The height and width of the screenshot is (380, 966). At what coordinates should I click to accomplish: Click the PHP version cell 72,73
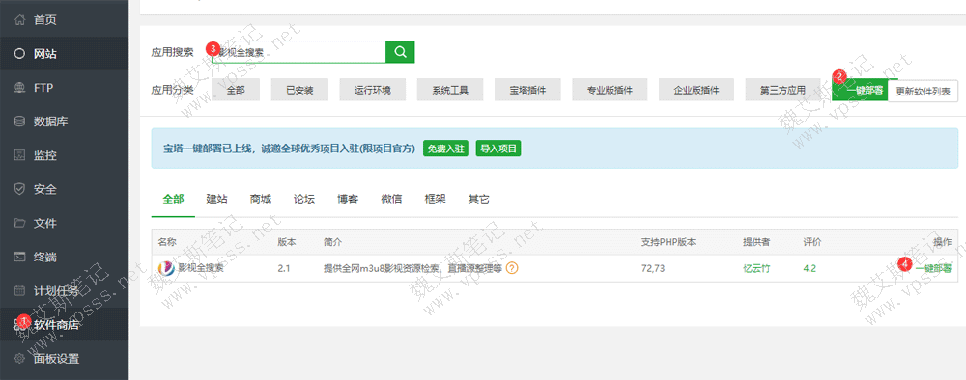[653, 268]
